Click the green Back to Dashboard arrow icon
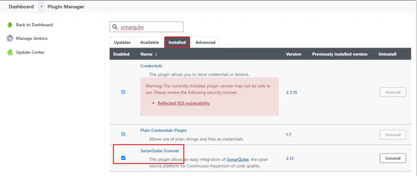417x176 pixels. click(10, 25)
